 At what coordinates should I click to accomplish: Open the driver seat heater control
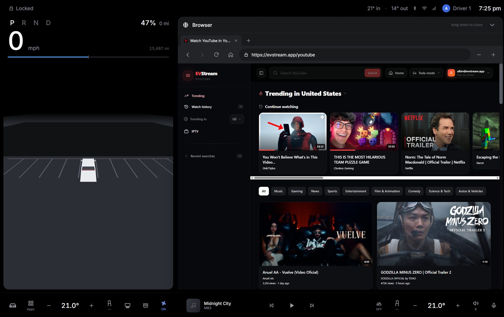click(109, 305)
